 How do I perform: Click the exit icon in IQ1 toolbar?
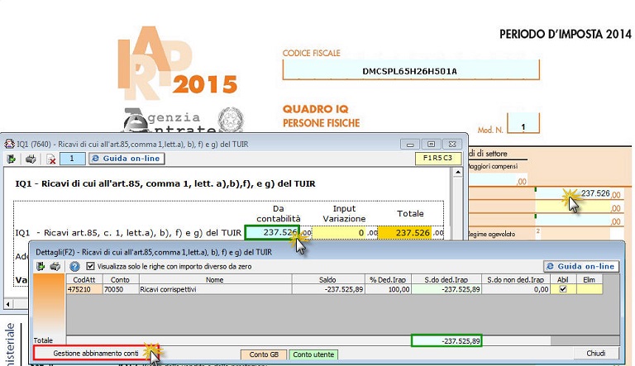(12, 159)
